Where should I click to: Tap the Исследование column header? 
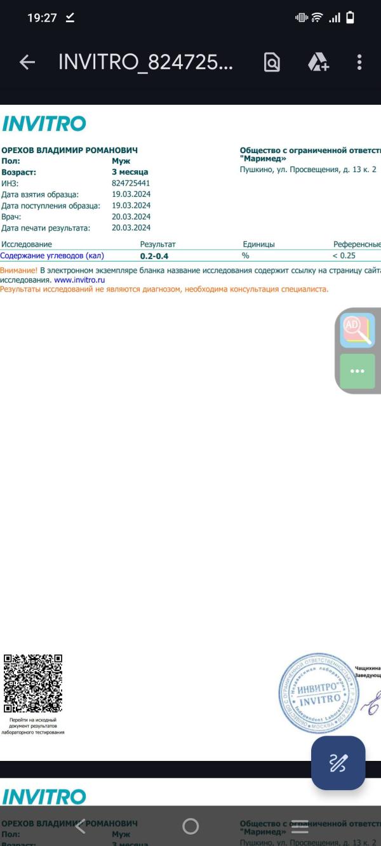[x=27, y=244]
